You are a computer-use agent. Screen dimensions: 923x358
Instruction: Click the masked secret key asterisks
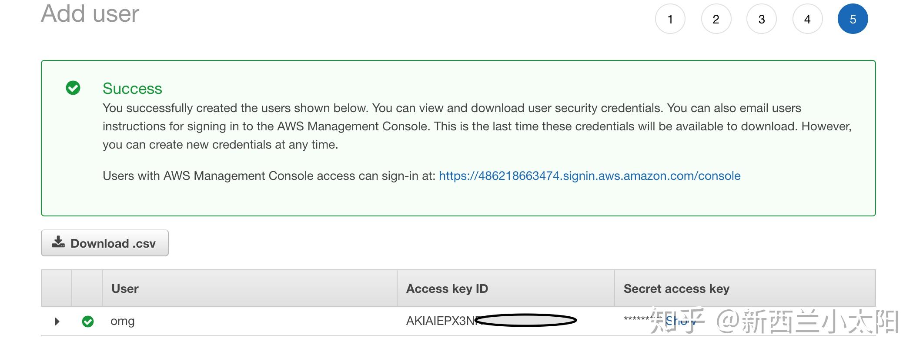643,320
